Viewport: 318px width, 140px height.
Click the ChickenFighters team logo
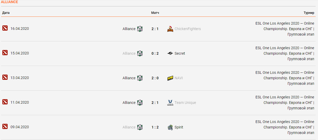[170, 29]
